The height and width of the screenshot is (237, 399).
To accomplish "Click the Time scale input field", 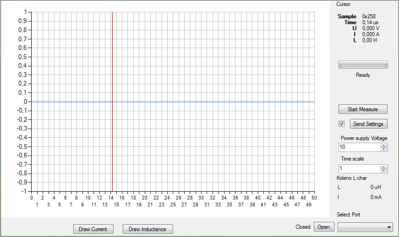I will (x=359, y=168).
